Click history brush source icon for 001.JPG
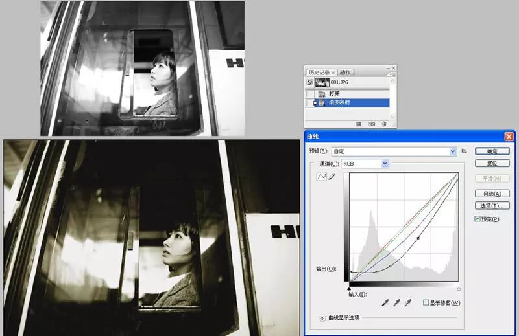 click(x=309, y=82)
